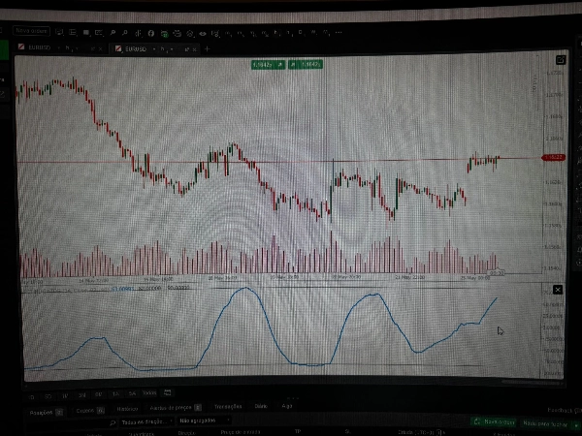Click the green calendar icon in the toolbar
The width and height of the screenshot is (582, 436).
[165, 34]
